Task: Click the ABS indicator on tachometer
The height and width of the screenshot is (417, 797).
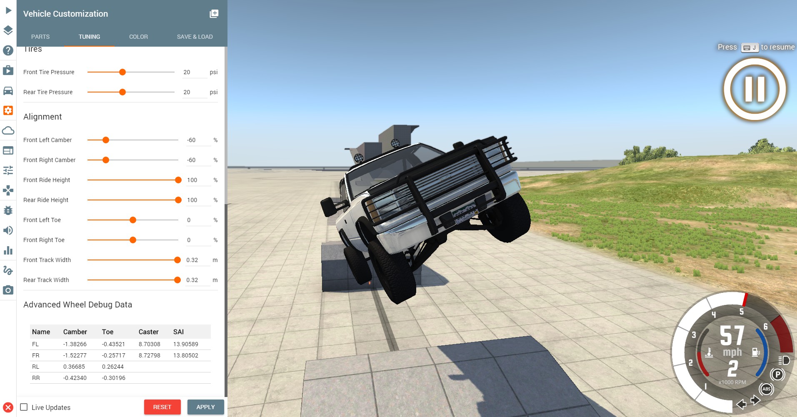Action: point(767,389)
